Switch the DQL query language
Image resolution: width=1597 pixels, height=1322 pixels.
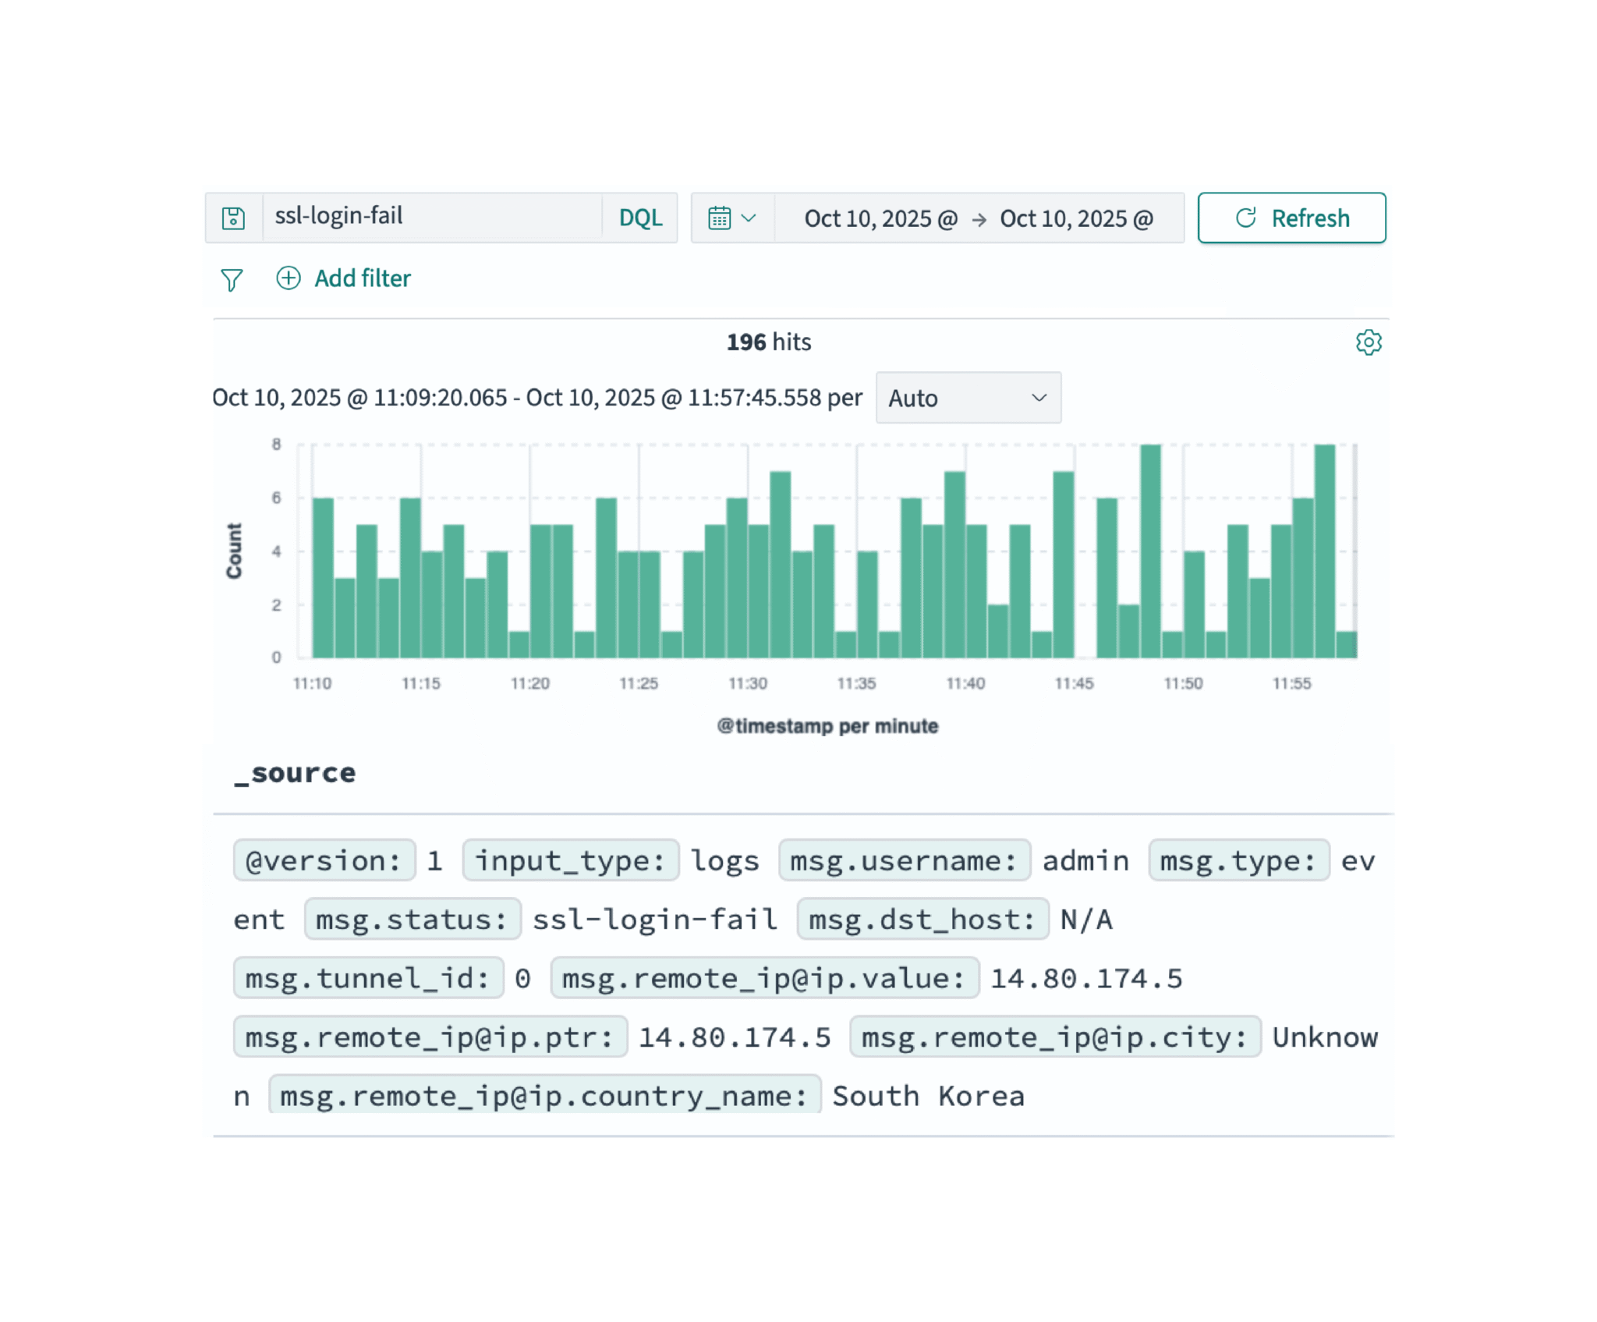point(640,218)
